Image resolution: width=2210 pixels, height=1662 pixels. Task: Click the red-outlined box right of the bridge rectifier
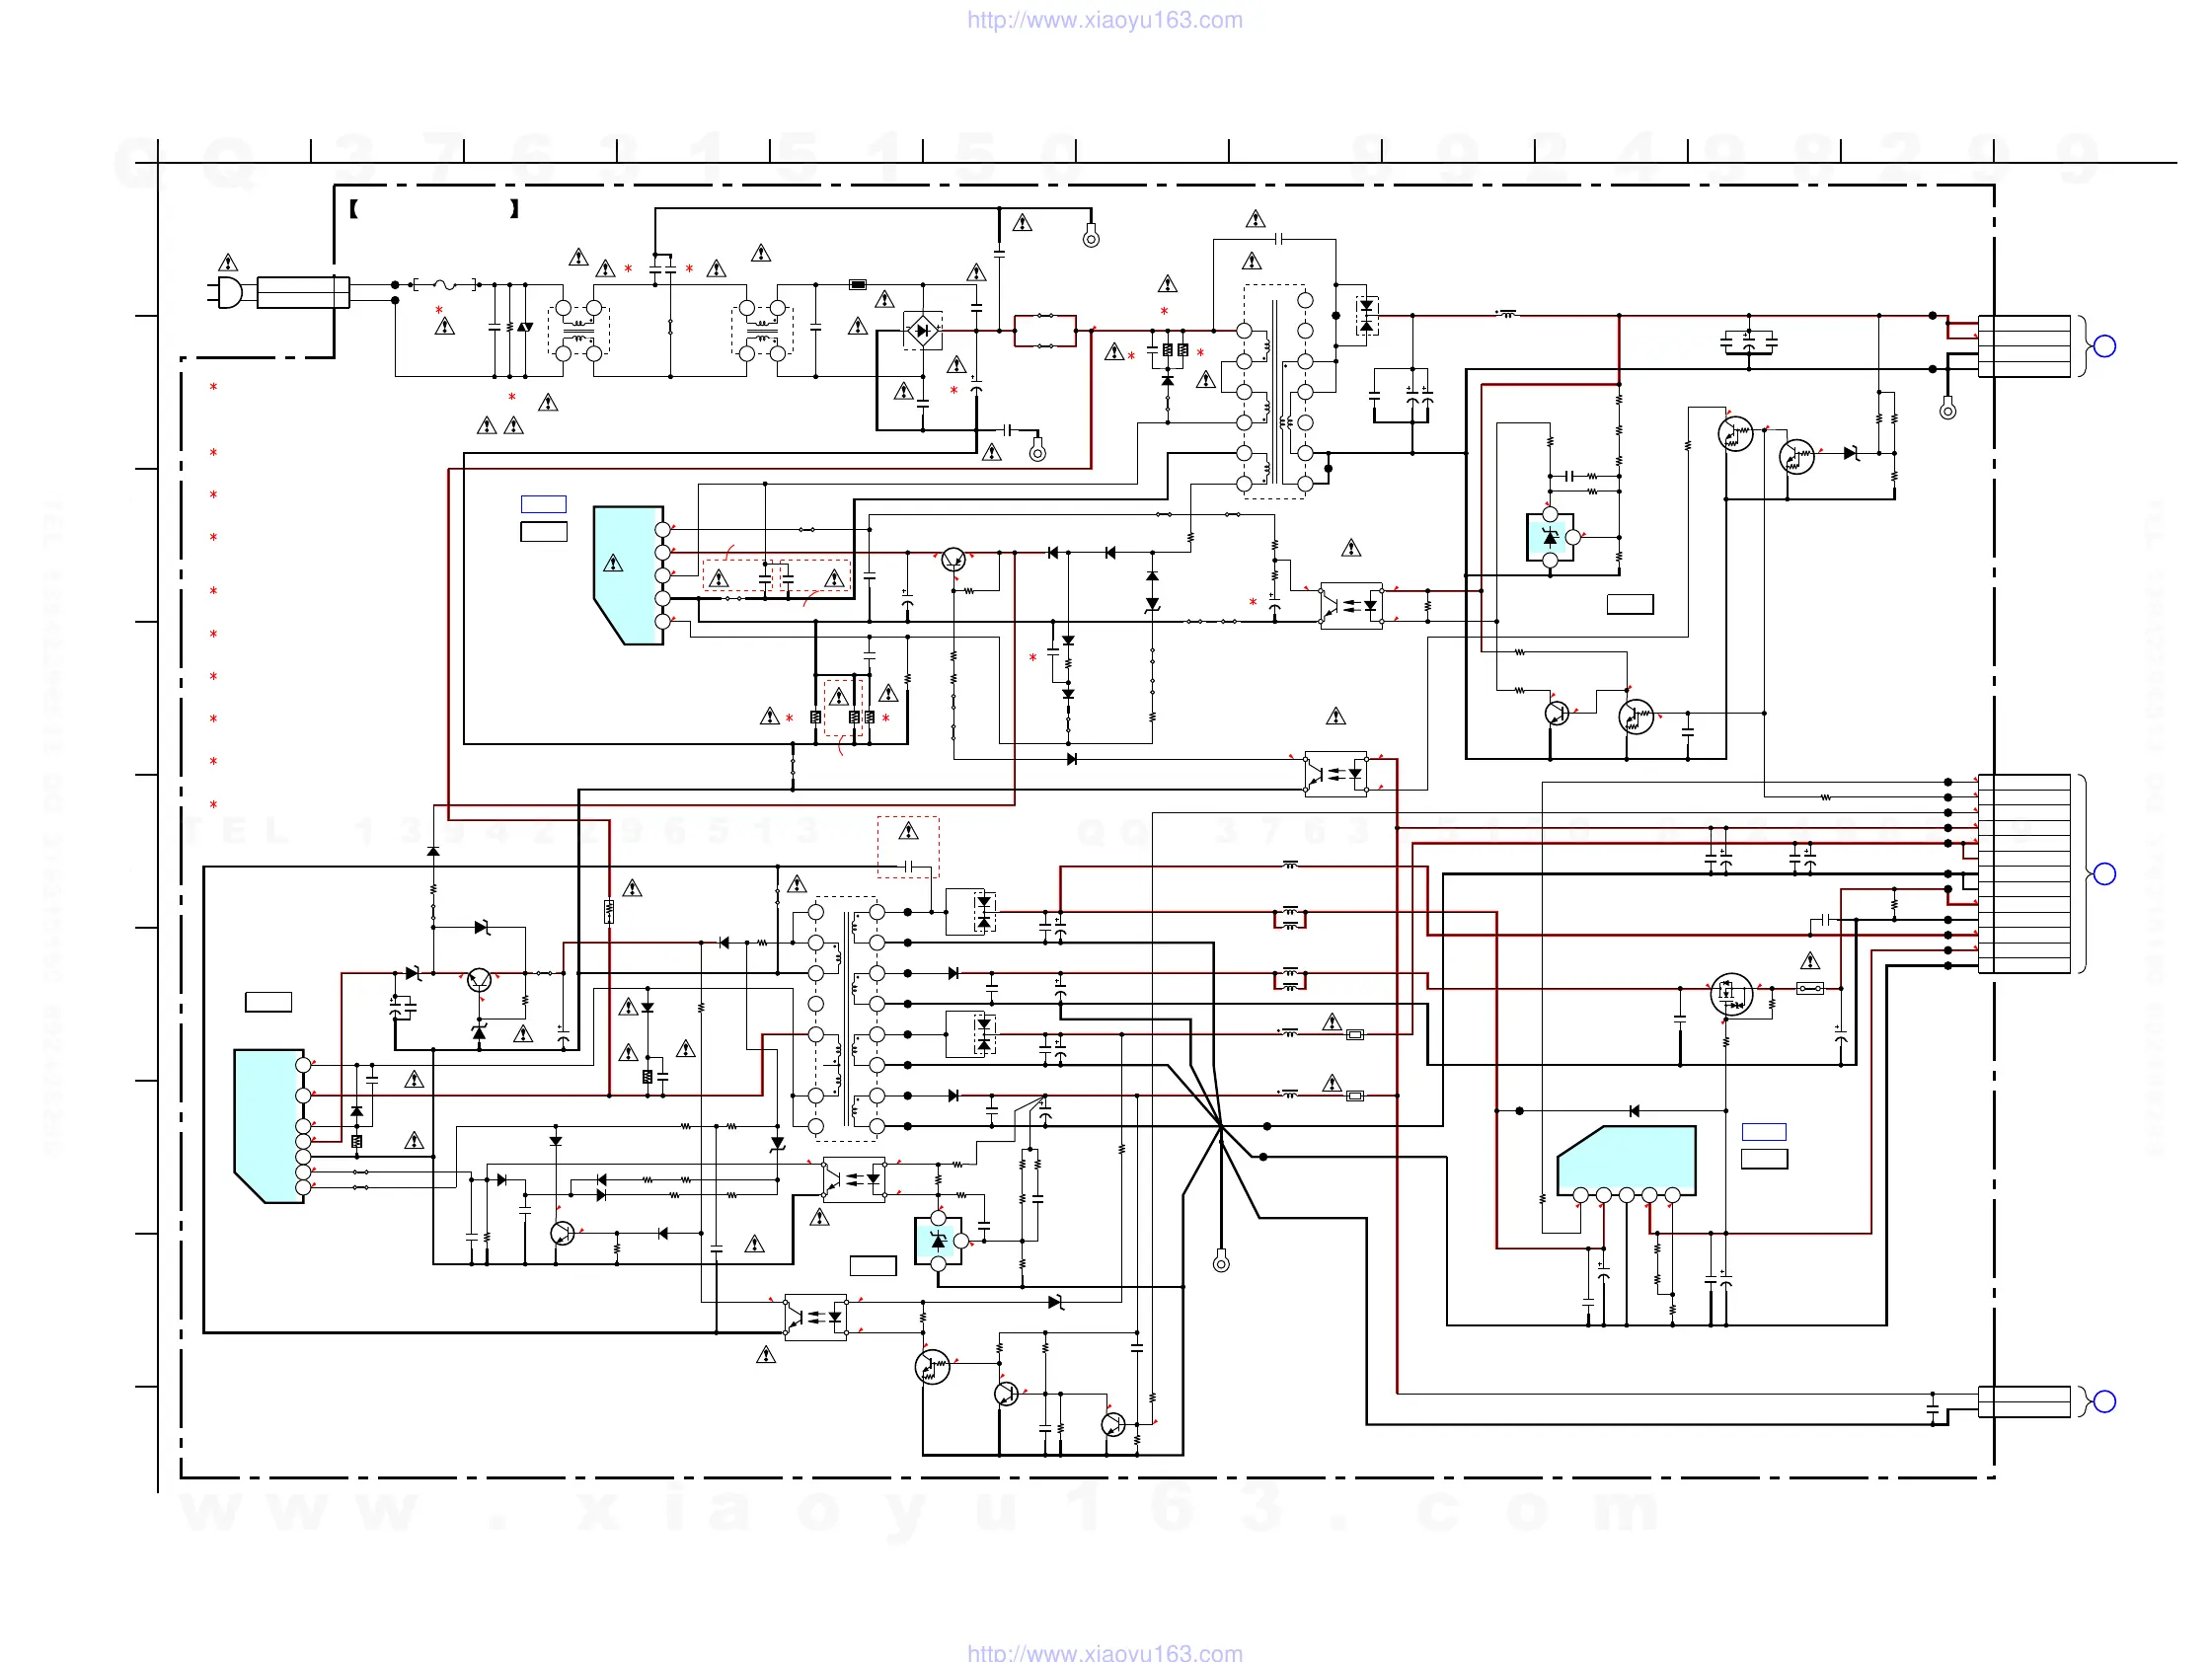[x=1045, y=331]
